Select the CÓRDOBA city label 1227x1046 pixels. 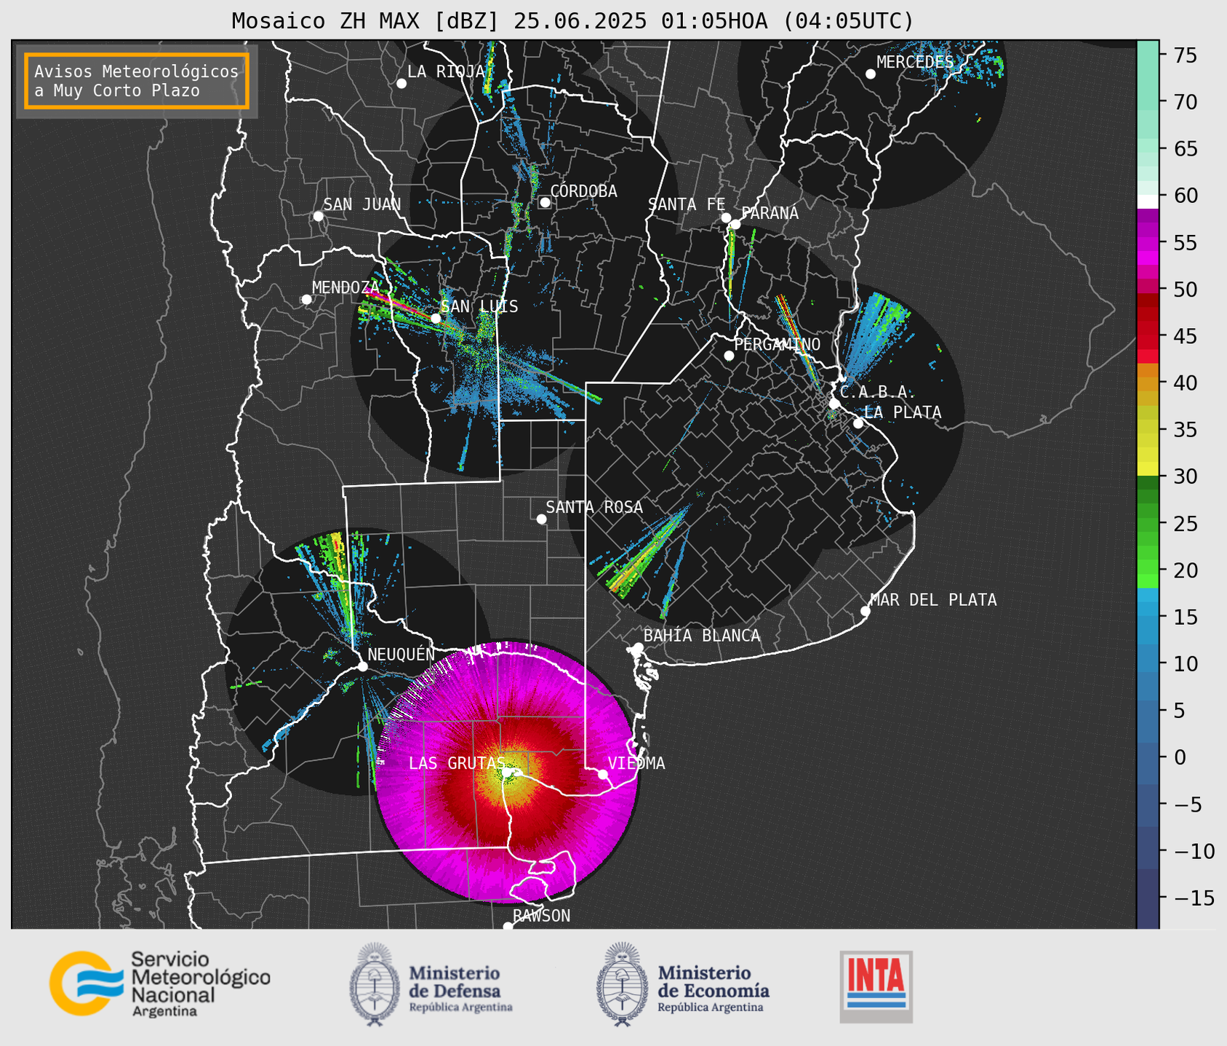tap(583, 191)
